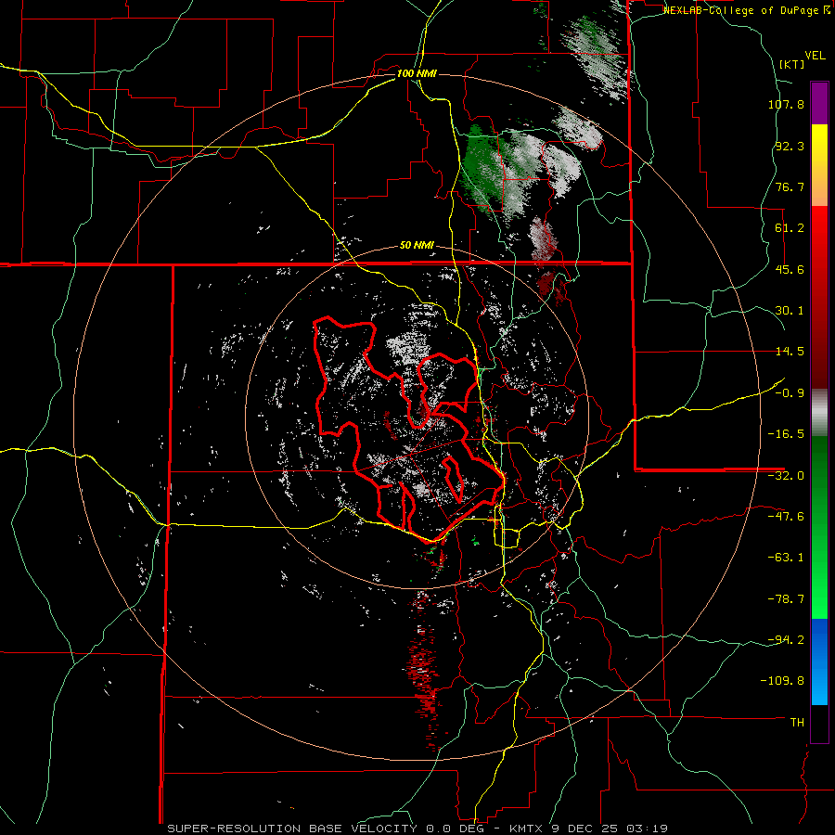Click the [KT] units label
This screenshot has height=835, width=835.
[x=791, y=64]
